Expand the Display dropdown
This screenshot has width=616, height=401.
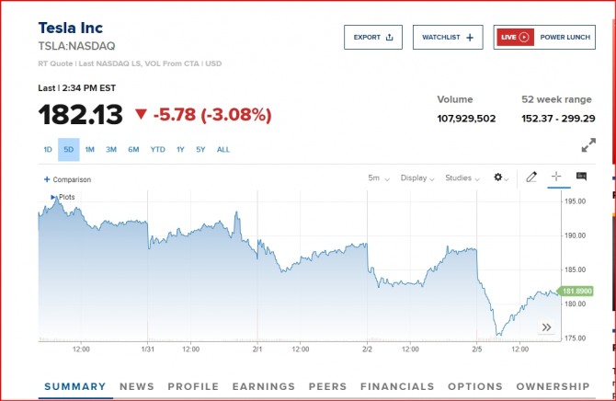417,178
